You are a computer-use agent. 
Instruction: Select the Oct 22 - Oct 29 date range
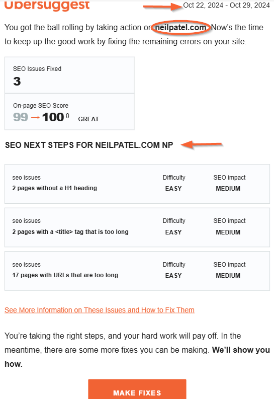tap(226, 5)
